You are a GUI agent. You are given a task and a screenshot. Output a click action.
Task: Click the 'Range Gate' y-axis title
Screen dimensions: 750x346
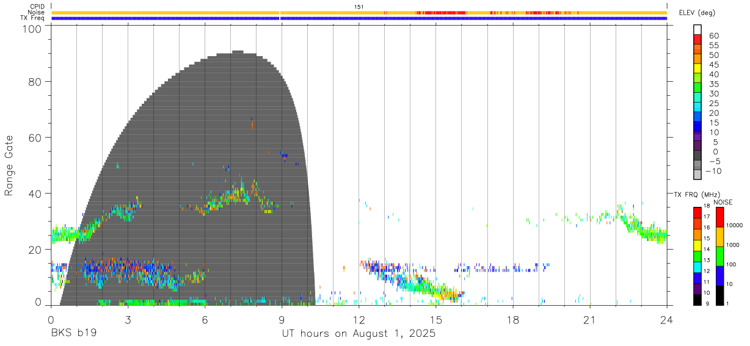click(9, 165)
